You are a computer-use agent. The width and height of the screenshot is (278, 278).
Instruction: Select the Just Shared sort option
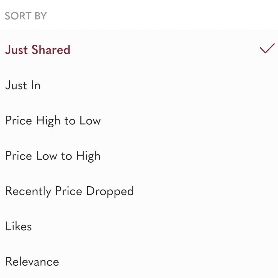tap(139, 50)
